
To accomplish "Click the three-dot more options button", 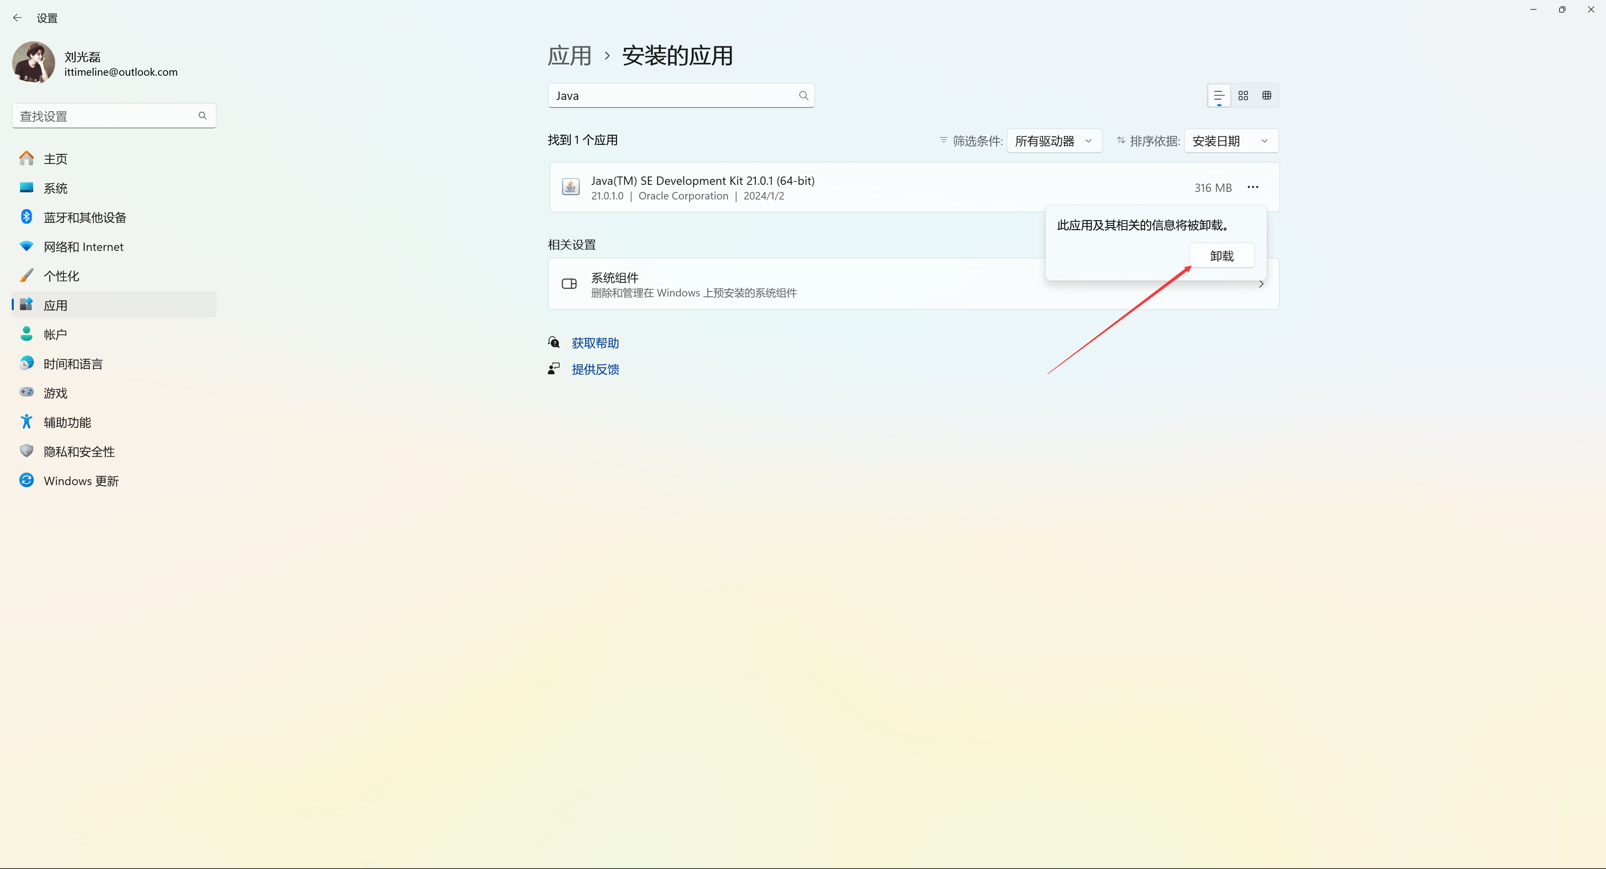I will click(x=1253, y=187).
